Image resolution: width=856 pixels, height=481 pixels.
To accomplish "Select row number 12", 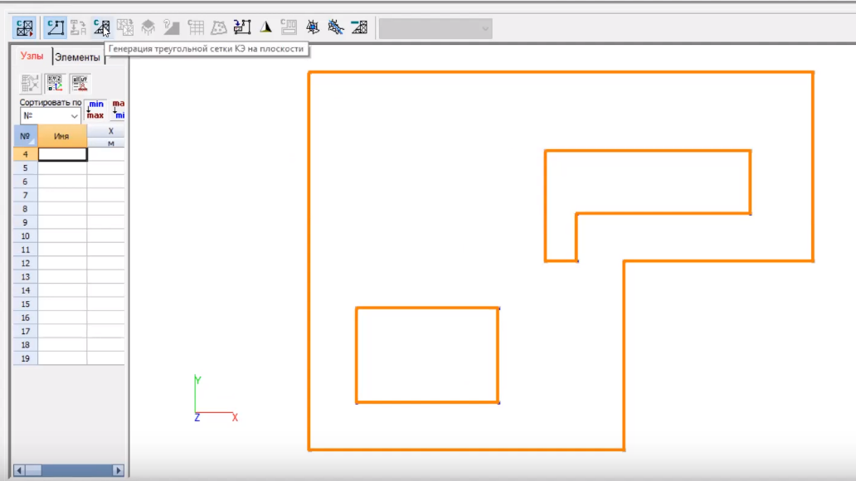I will coord(25,263).
